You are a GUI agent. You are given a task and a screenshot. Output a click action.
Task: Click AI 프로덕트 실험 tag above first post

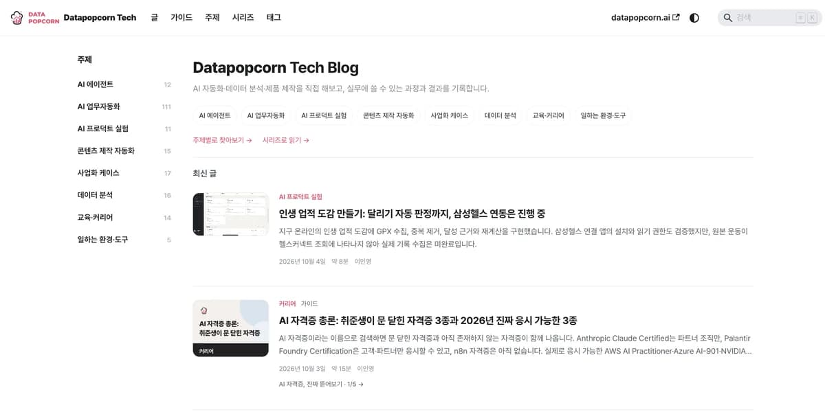[300, 196]
